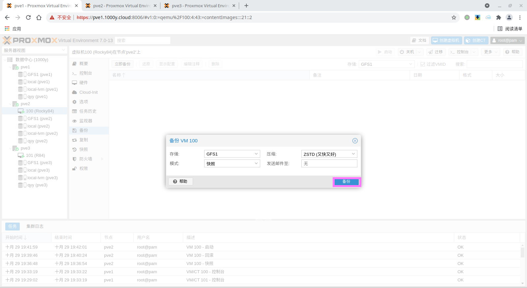The height and width of the screenshot is (288, 527).
Task: Go to browser home page icon
Action: (39, 17)
